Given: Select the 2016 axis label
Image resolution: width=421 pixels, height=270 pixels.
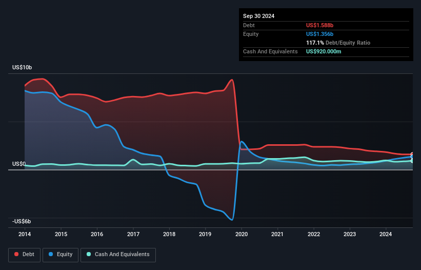Looking at the screenshot, I should (97, 234).
